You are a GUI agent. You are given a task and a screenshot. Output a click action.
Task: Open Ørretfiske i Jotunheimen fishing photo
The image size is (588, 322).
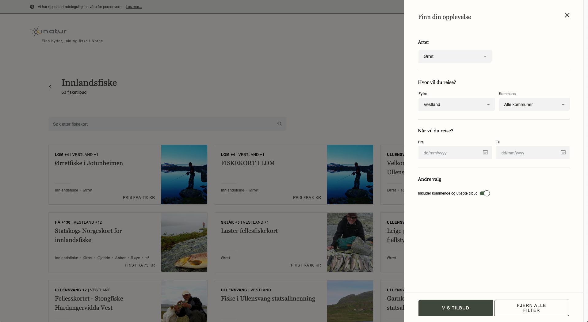click(184, 175)
